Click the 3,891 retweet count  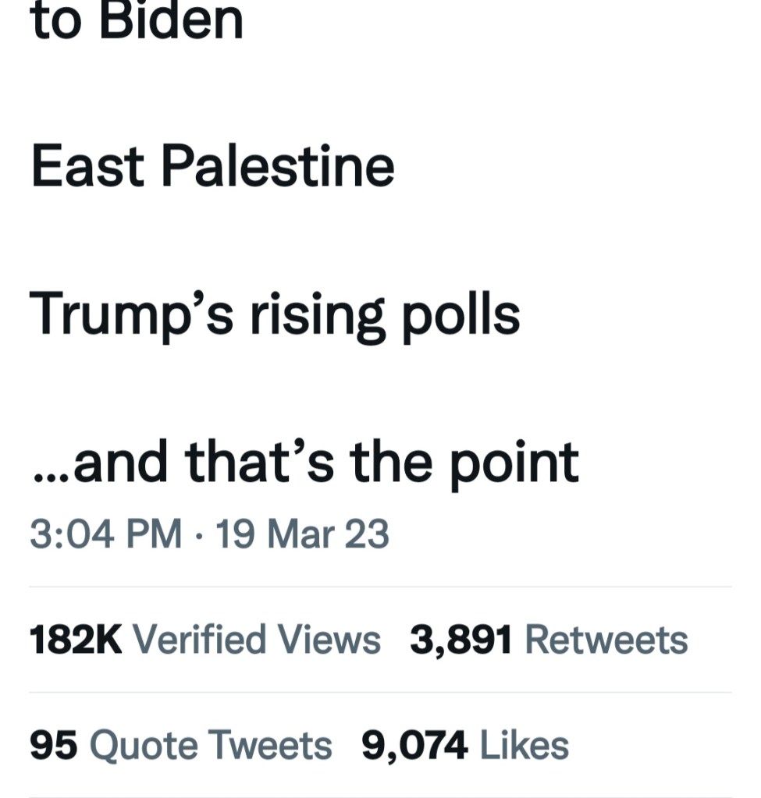coord(461,640)
